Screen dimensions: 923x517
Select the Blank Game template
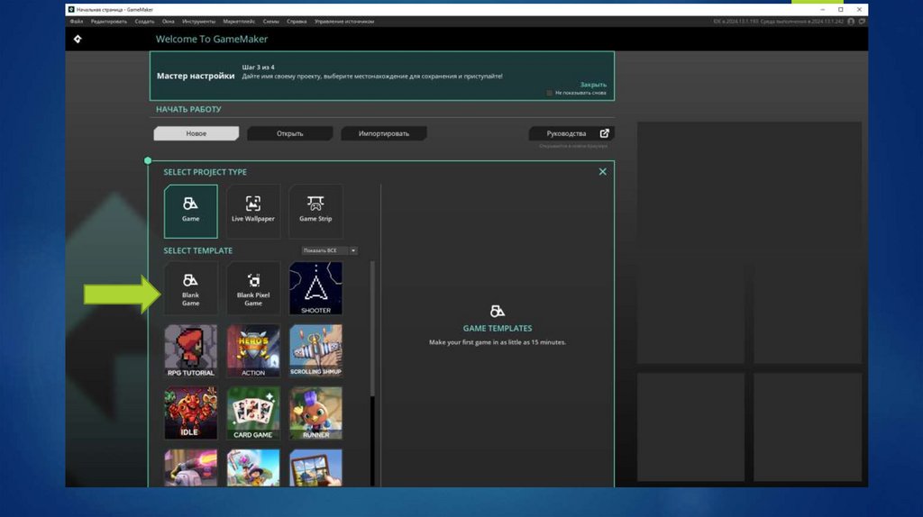pos(190,288)
